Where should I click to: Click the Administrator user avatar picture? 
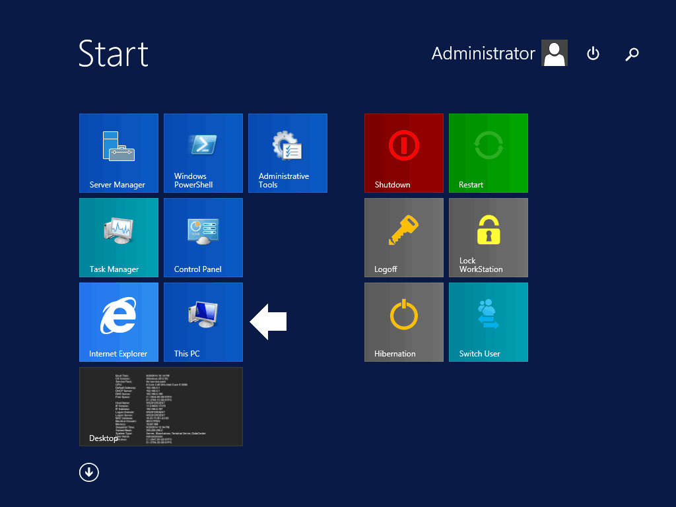[555, 53]
